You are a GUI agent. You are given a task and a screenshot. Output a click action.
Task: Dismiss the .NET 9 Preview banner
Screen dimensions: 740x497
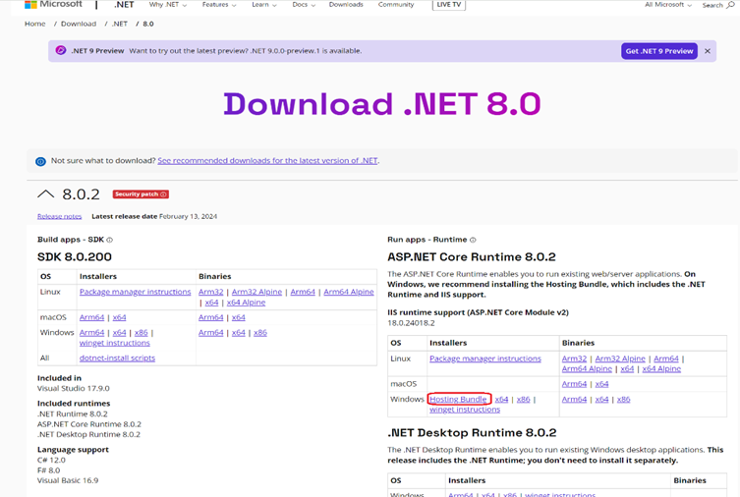[x=707, y=51]
